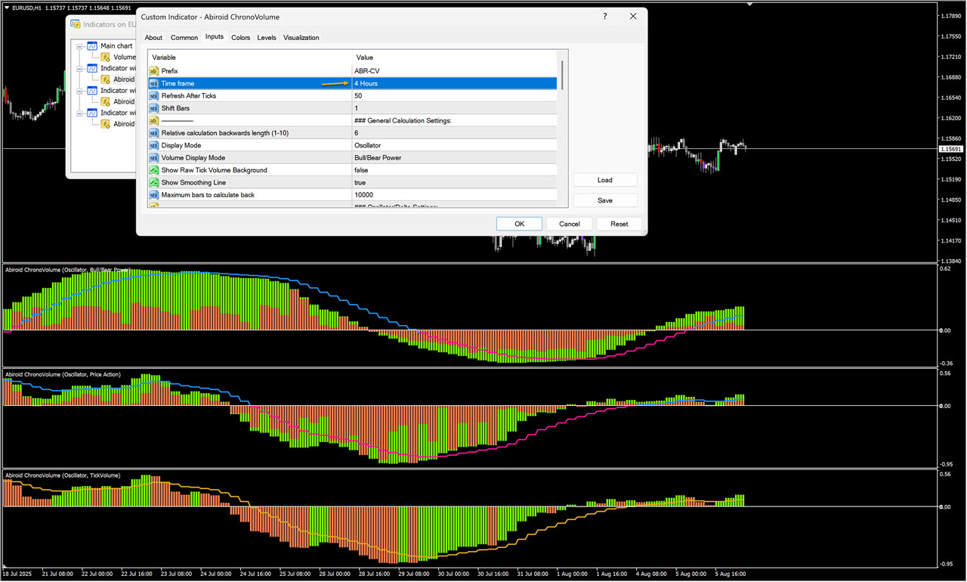Click the Load button
The image size is (967, 582).
tap(604, 180)
